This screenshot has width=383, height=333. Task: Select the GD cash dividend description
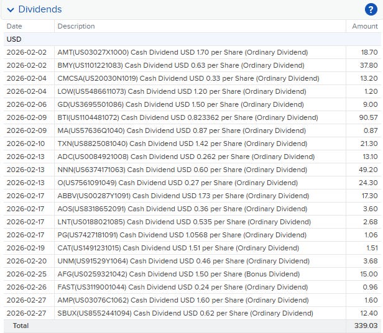tap(180, 104)
